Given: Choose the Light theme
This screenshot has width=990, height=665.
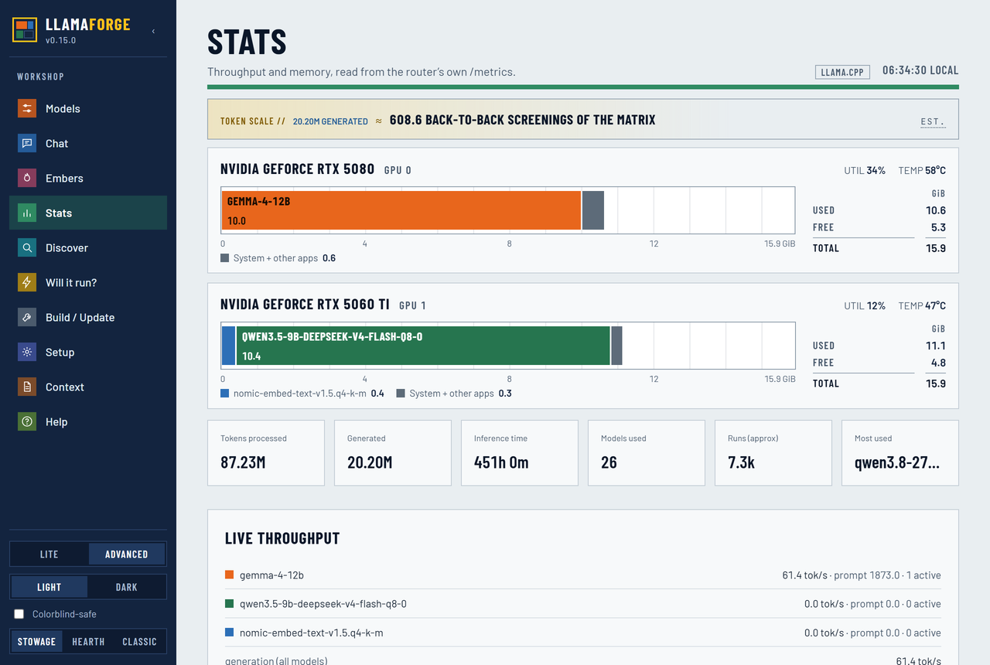Looking at the screenshot, I should point(49,587).
